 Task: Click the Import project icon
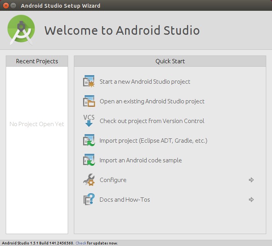click(89, 140)
